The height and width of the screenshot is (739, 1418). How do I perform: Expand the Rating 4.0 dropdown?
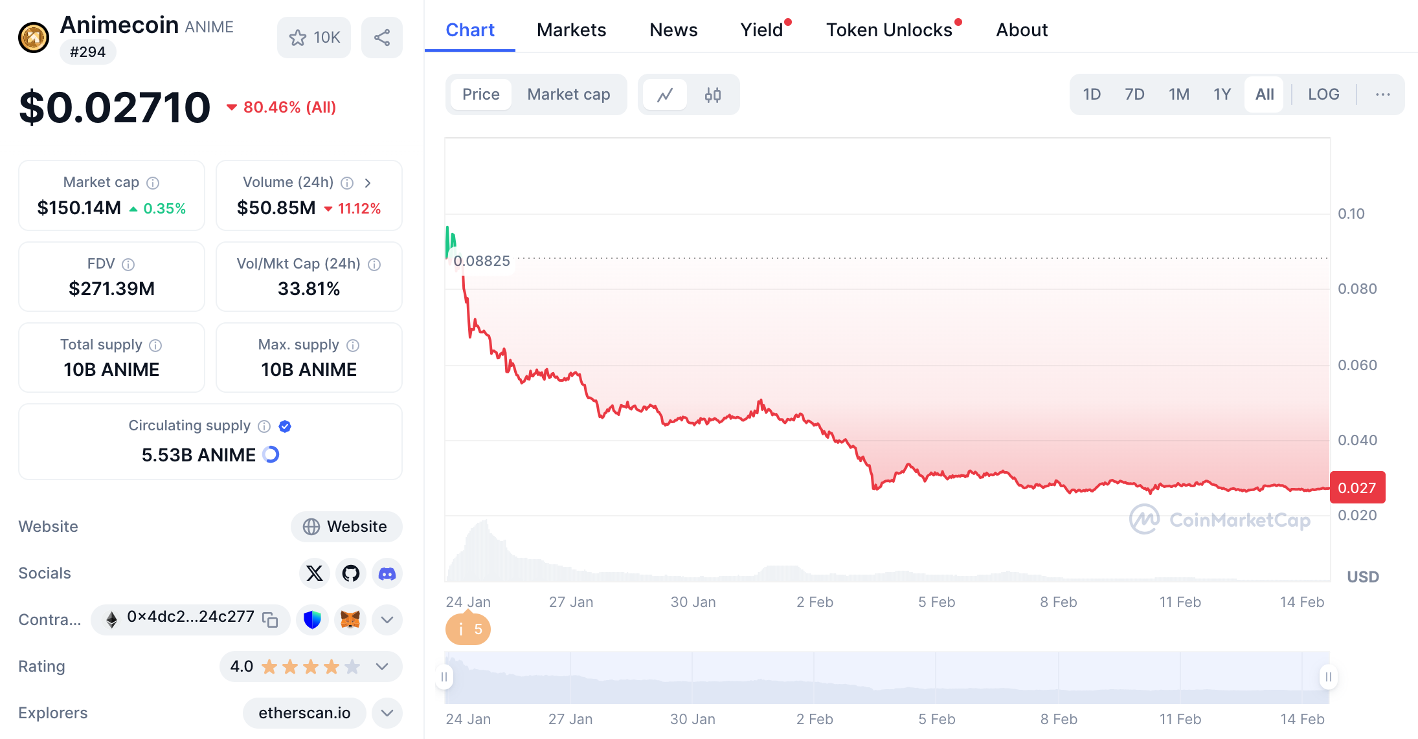pyautogui.click(x=382, y=666)
